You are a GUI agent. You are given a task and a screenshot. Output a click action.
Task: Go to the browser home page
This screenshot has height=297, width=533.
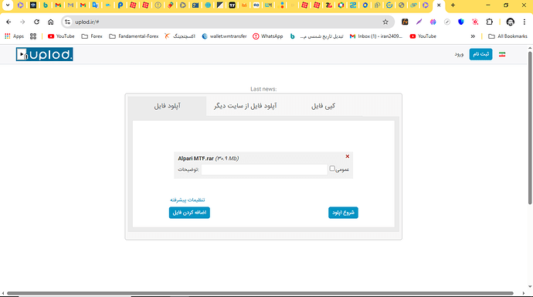[x=51, y=22]
